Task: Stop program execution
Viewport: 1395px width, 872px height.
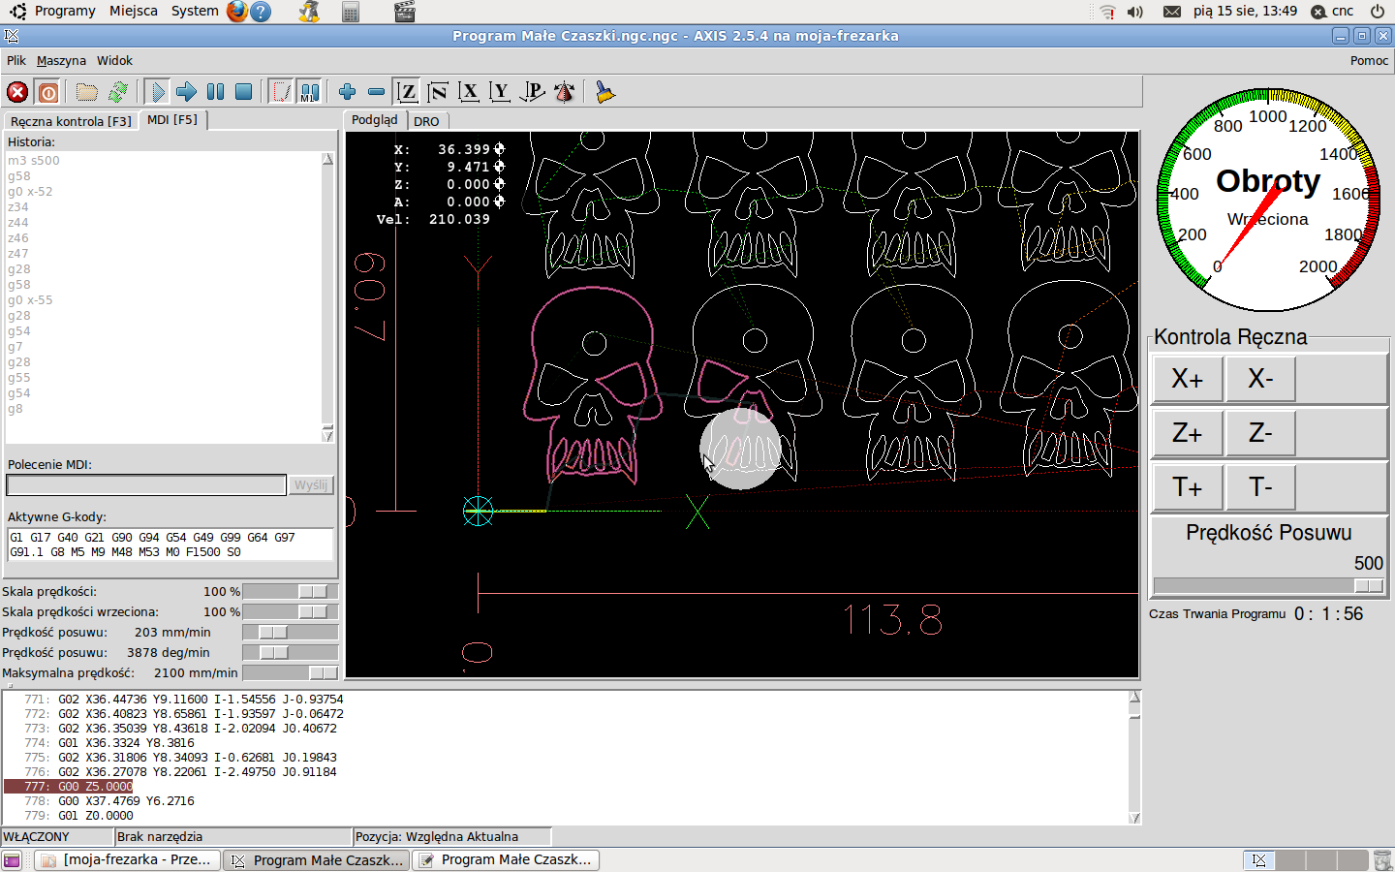Action: pos(244,92)
